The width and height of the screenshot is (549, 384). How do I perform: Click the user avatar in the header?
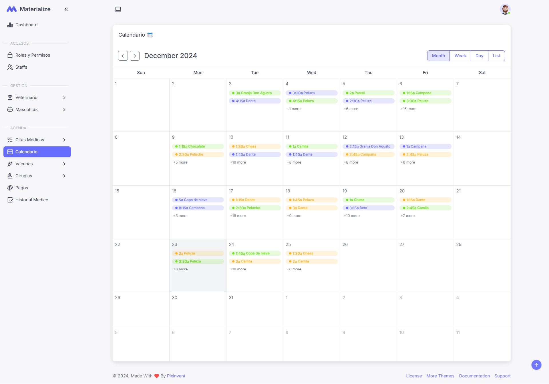(x=505, y=9)
